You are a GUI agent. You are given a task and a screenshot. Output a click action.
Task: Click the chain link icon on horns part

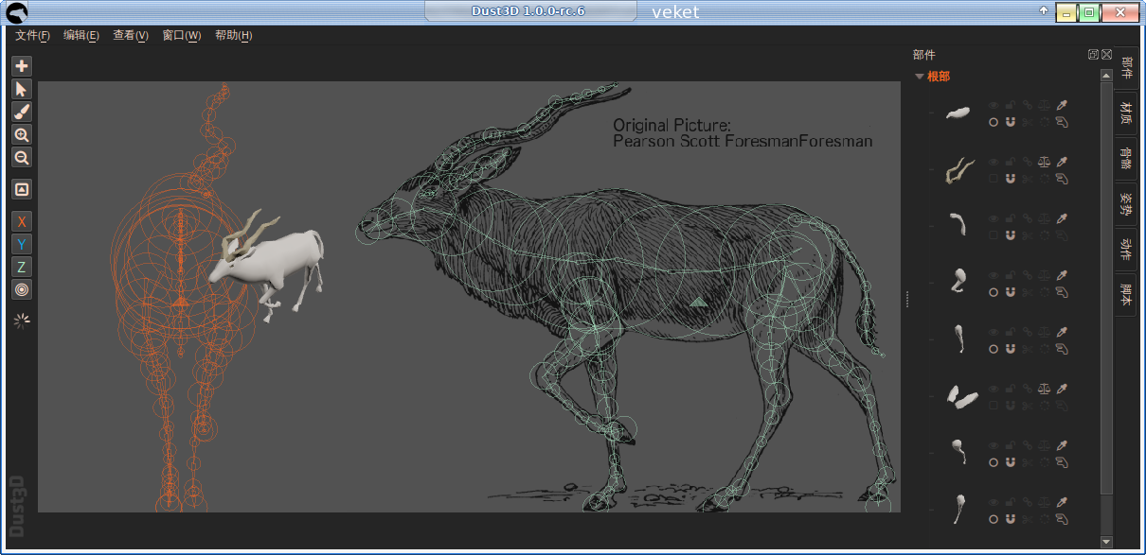pos(1028,162)
